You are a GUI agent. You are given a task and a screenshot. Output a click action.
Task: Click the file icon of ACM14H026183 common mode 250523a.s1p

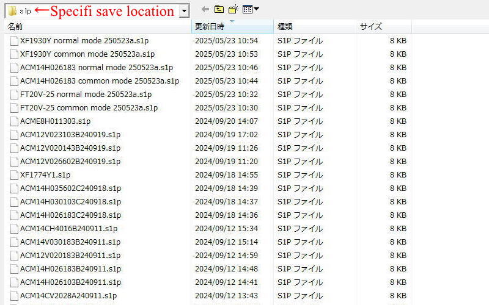(x=14, y=81)
